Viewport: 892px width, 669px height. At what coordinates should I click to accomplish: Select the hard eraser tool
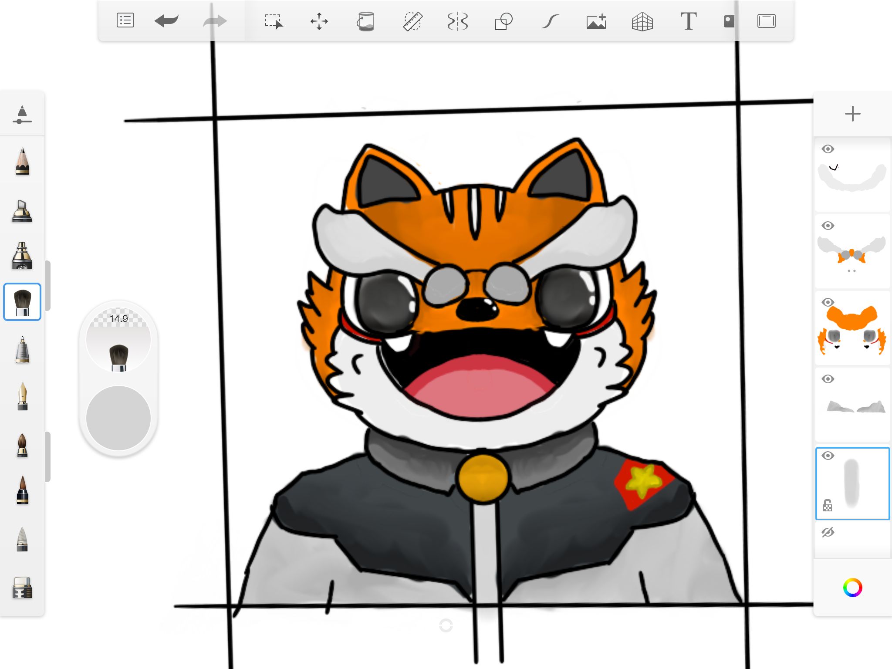(x=22, y=588)
